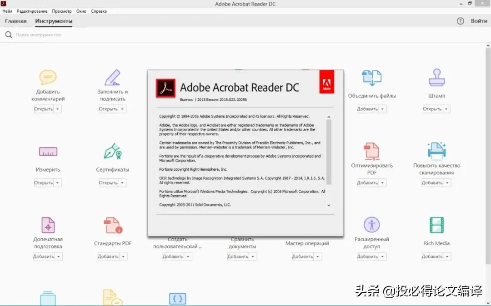Image resolution: width=491 pixels, height=306 pixels.
Task: Click the Измерить ruler icon
Action: tap(48, 152)
